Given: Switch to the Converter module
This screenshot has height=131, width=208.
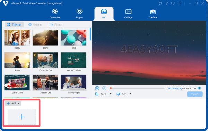Looking at the screenshot, I should pyautogui.click(x=55, y=13).
